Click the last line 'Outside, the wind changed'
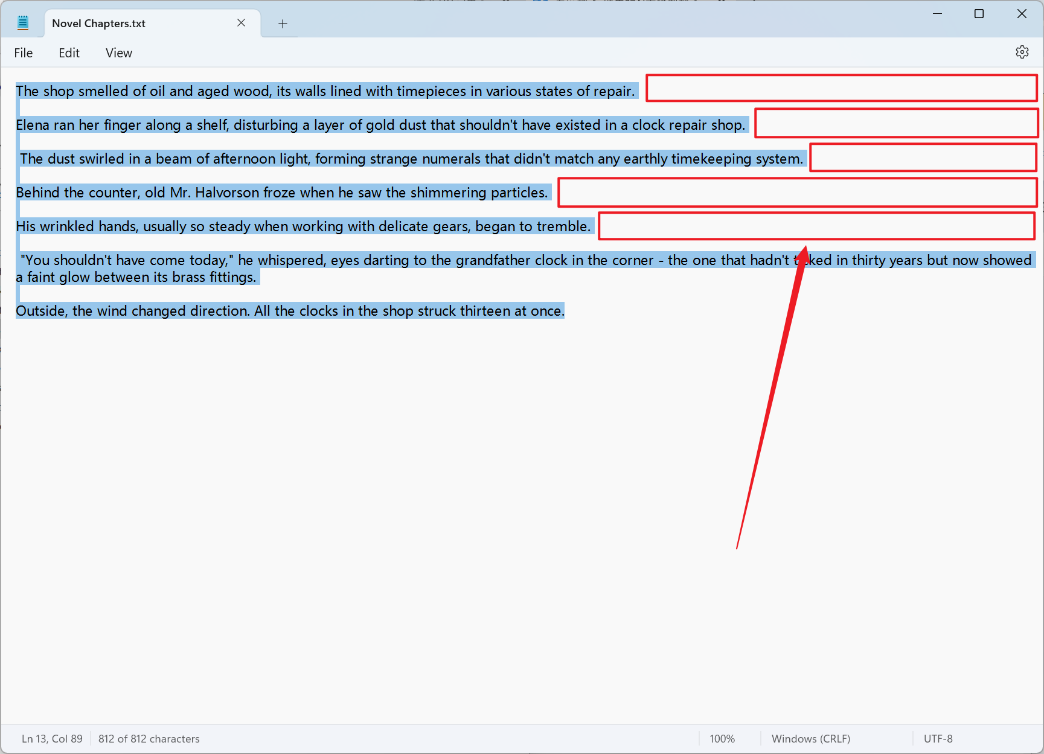 290,311
